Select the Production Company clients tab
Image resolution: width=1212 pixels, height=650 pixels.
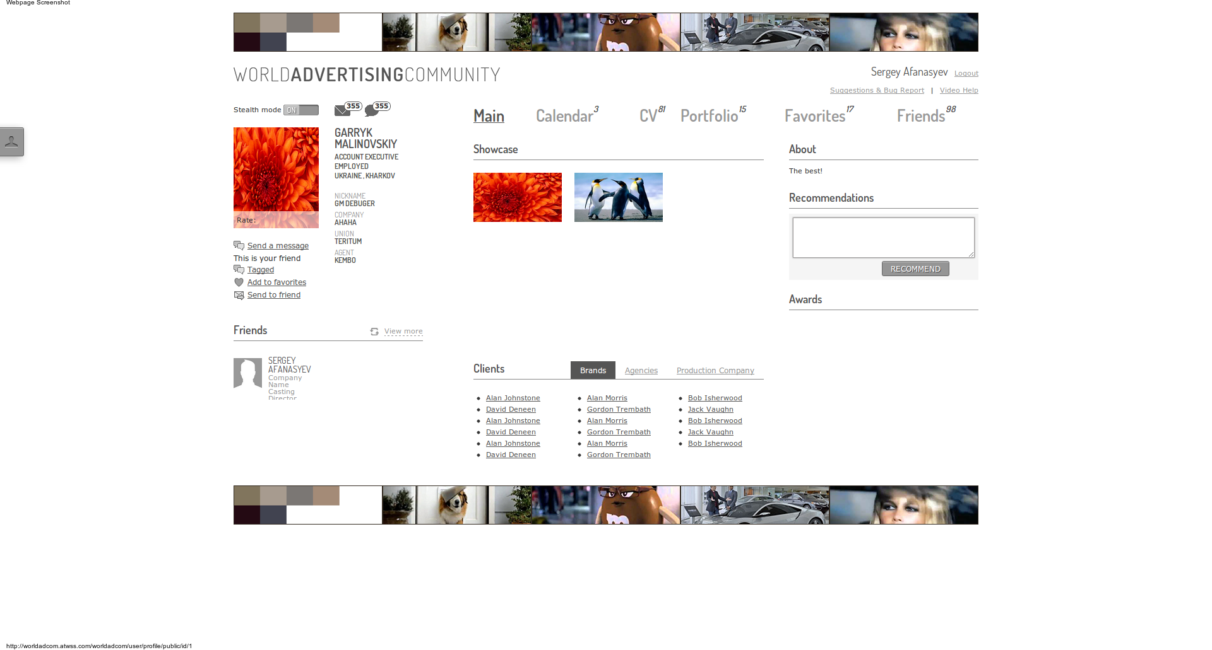pos(715,371)
